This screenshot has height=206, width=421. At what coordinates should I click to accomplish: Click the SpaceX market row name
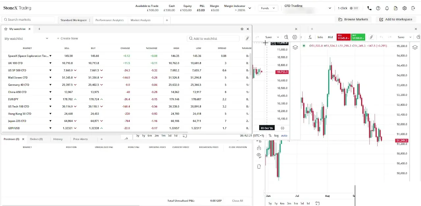click(x=28, y=56)
